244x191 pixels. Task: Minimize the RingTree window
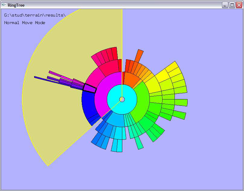click(225, 5)
